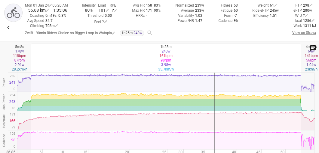The image size is (319, 153).
Task: Click the Average 233w value
Action: pyautogui.click(x=199, y=10)
